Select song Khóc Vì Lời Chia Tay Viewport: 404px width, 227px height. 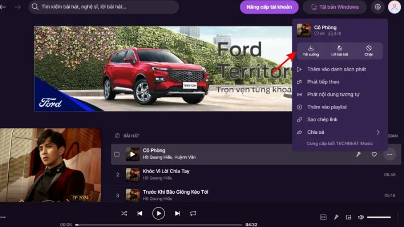[x=166, y=171]
